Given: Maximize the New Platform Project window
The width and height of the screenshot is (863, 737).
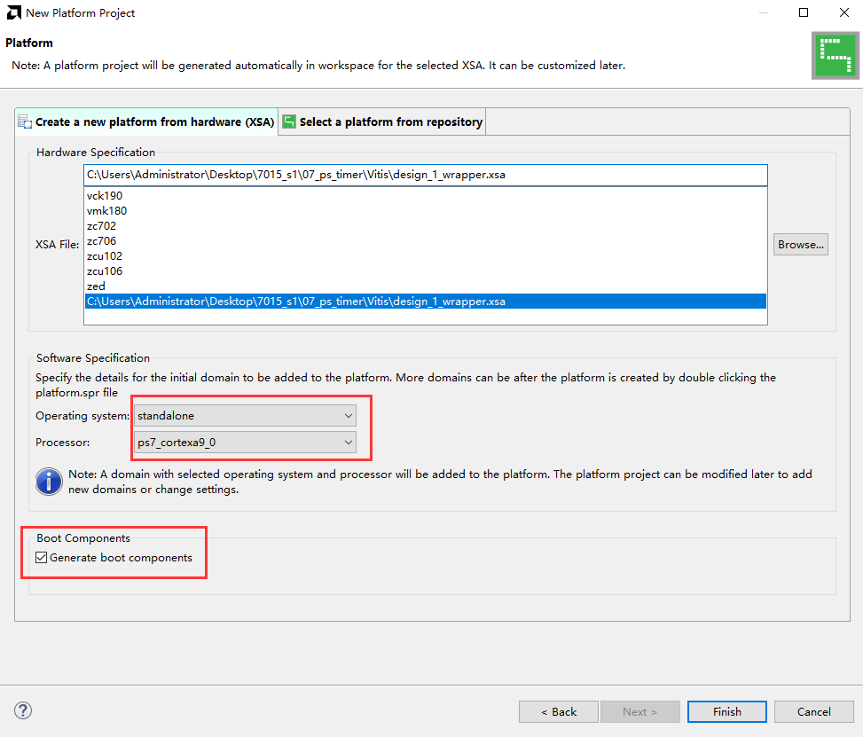Looking at the screenshot, I should click(x=804, y=12).
